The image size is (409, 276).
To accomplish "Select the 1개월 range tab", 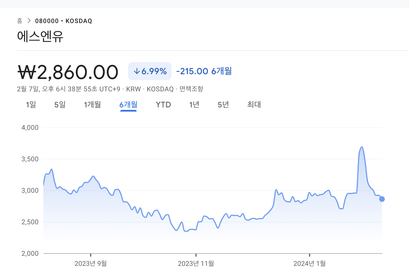I will click(92, 105).
